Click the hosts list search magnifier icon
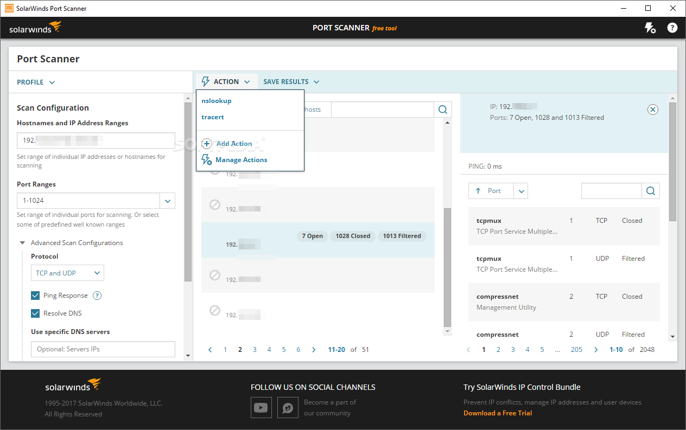The height and width of the screenshot is (430, 686). [443, 110]
